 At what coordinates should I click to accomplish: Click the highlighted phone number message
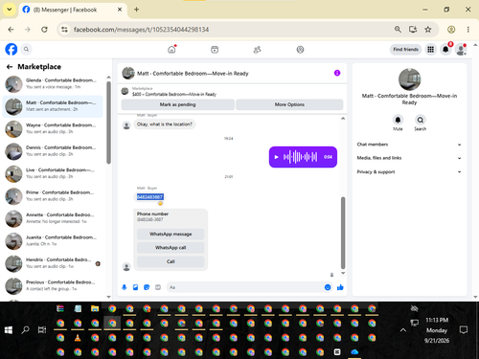point(149,197)
